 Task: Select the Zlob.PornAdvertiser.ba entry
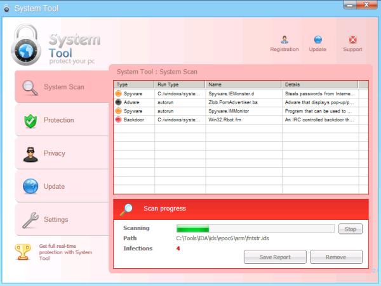(233, 102)
